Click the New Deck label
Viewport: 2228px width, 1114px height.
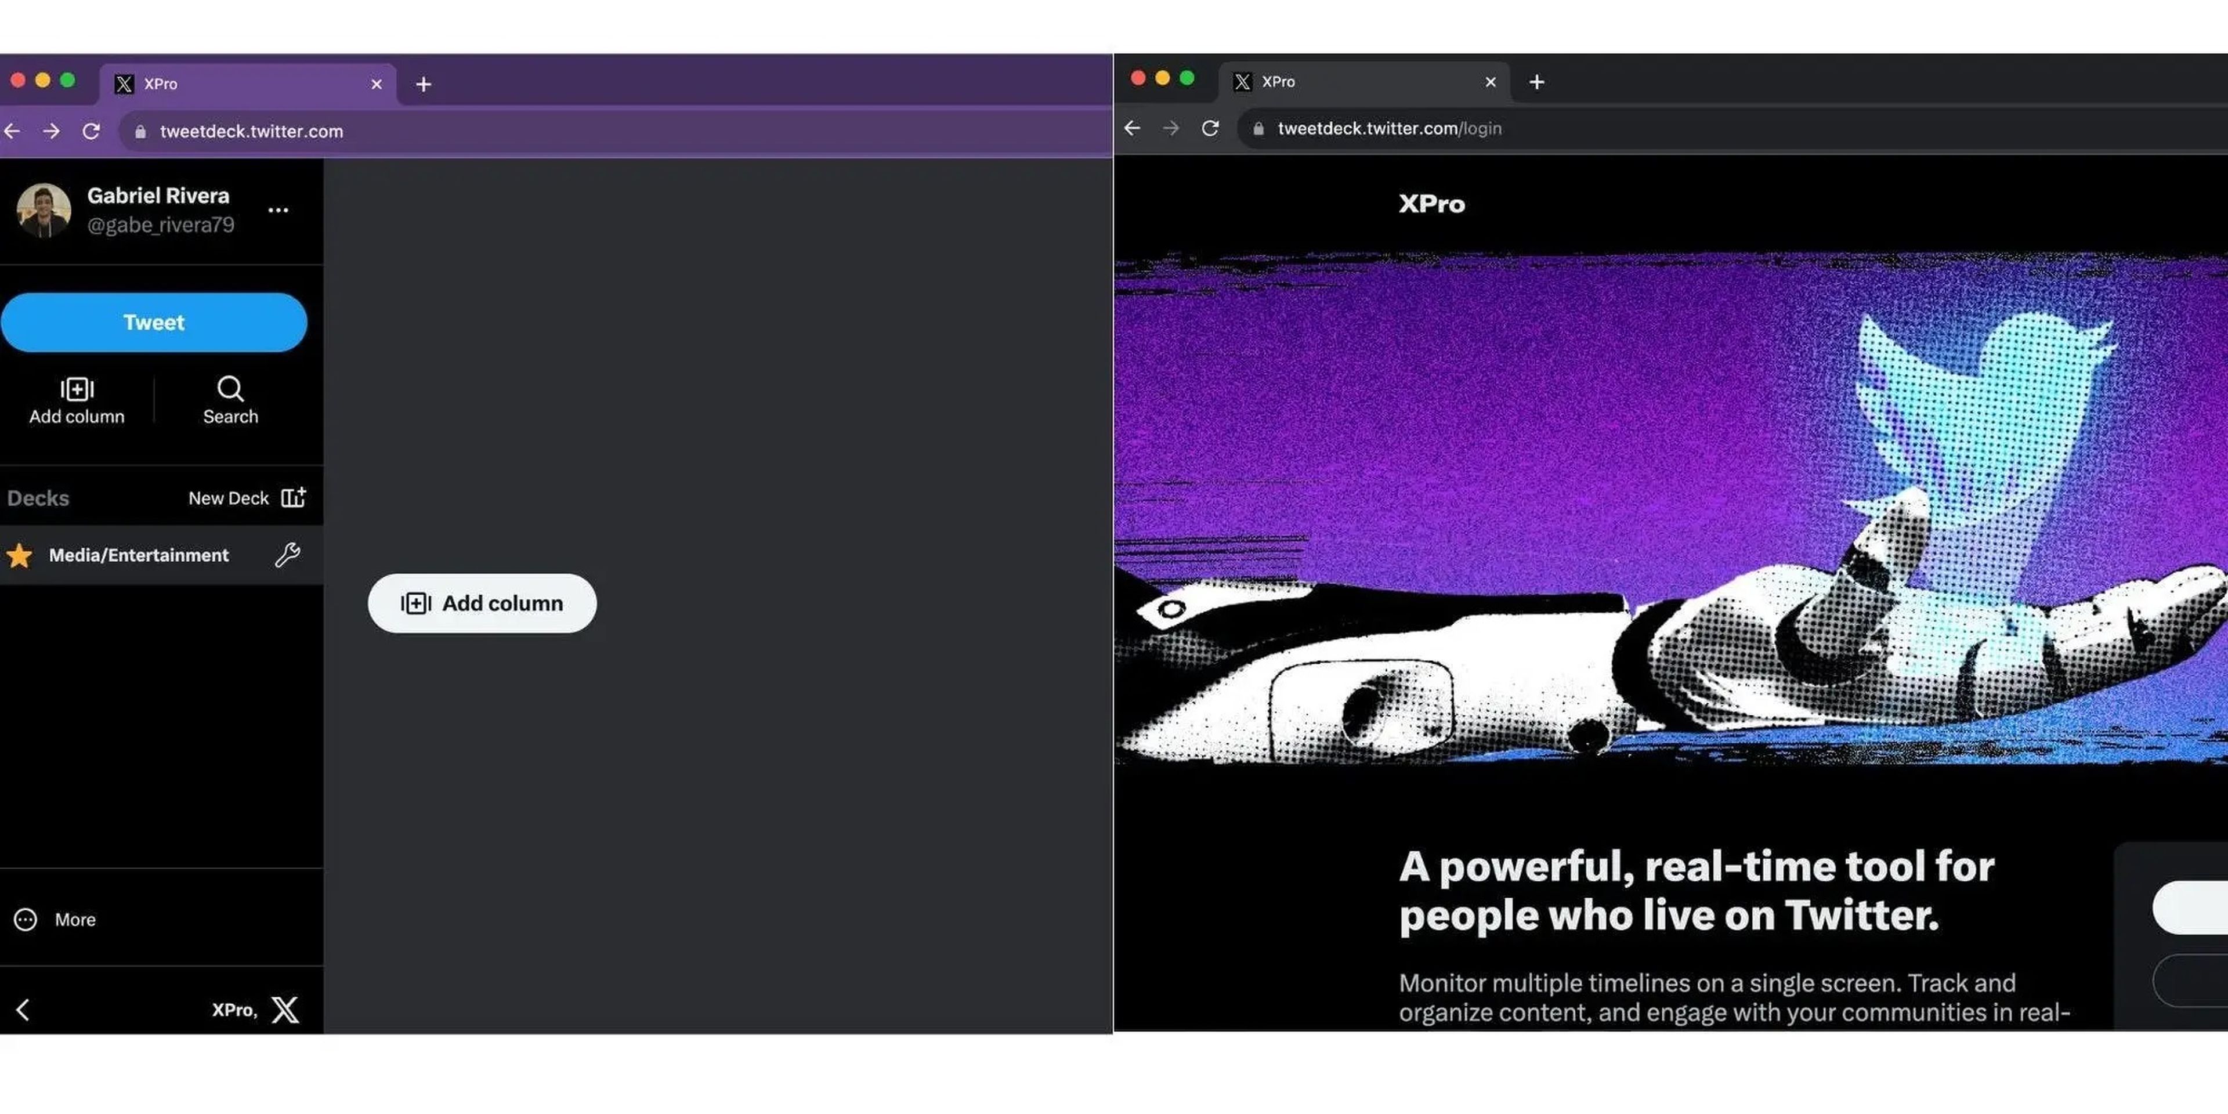229,498
